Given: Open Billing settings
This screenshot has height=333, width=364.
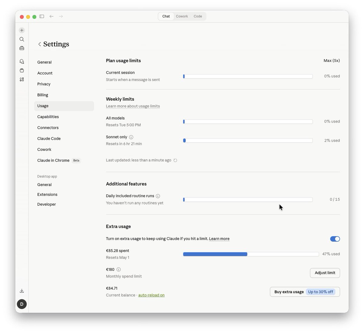Looking at the screenshot, I should click(x=64, y=95).
